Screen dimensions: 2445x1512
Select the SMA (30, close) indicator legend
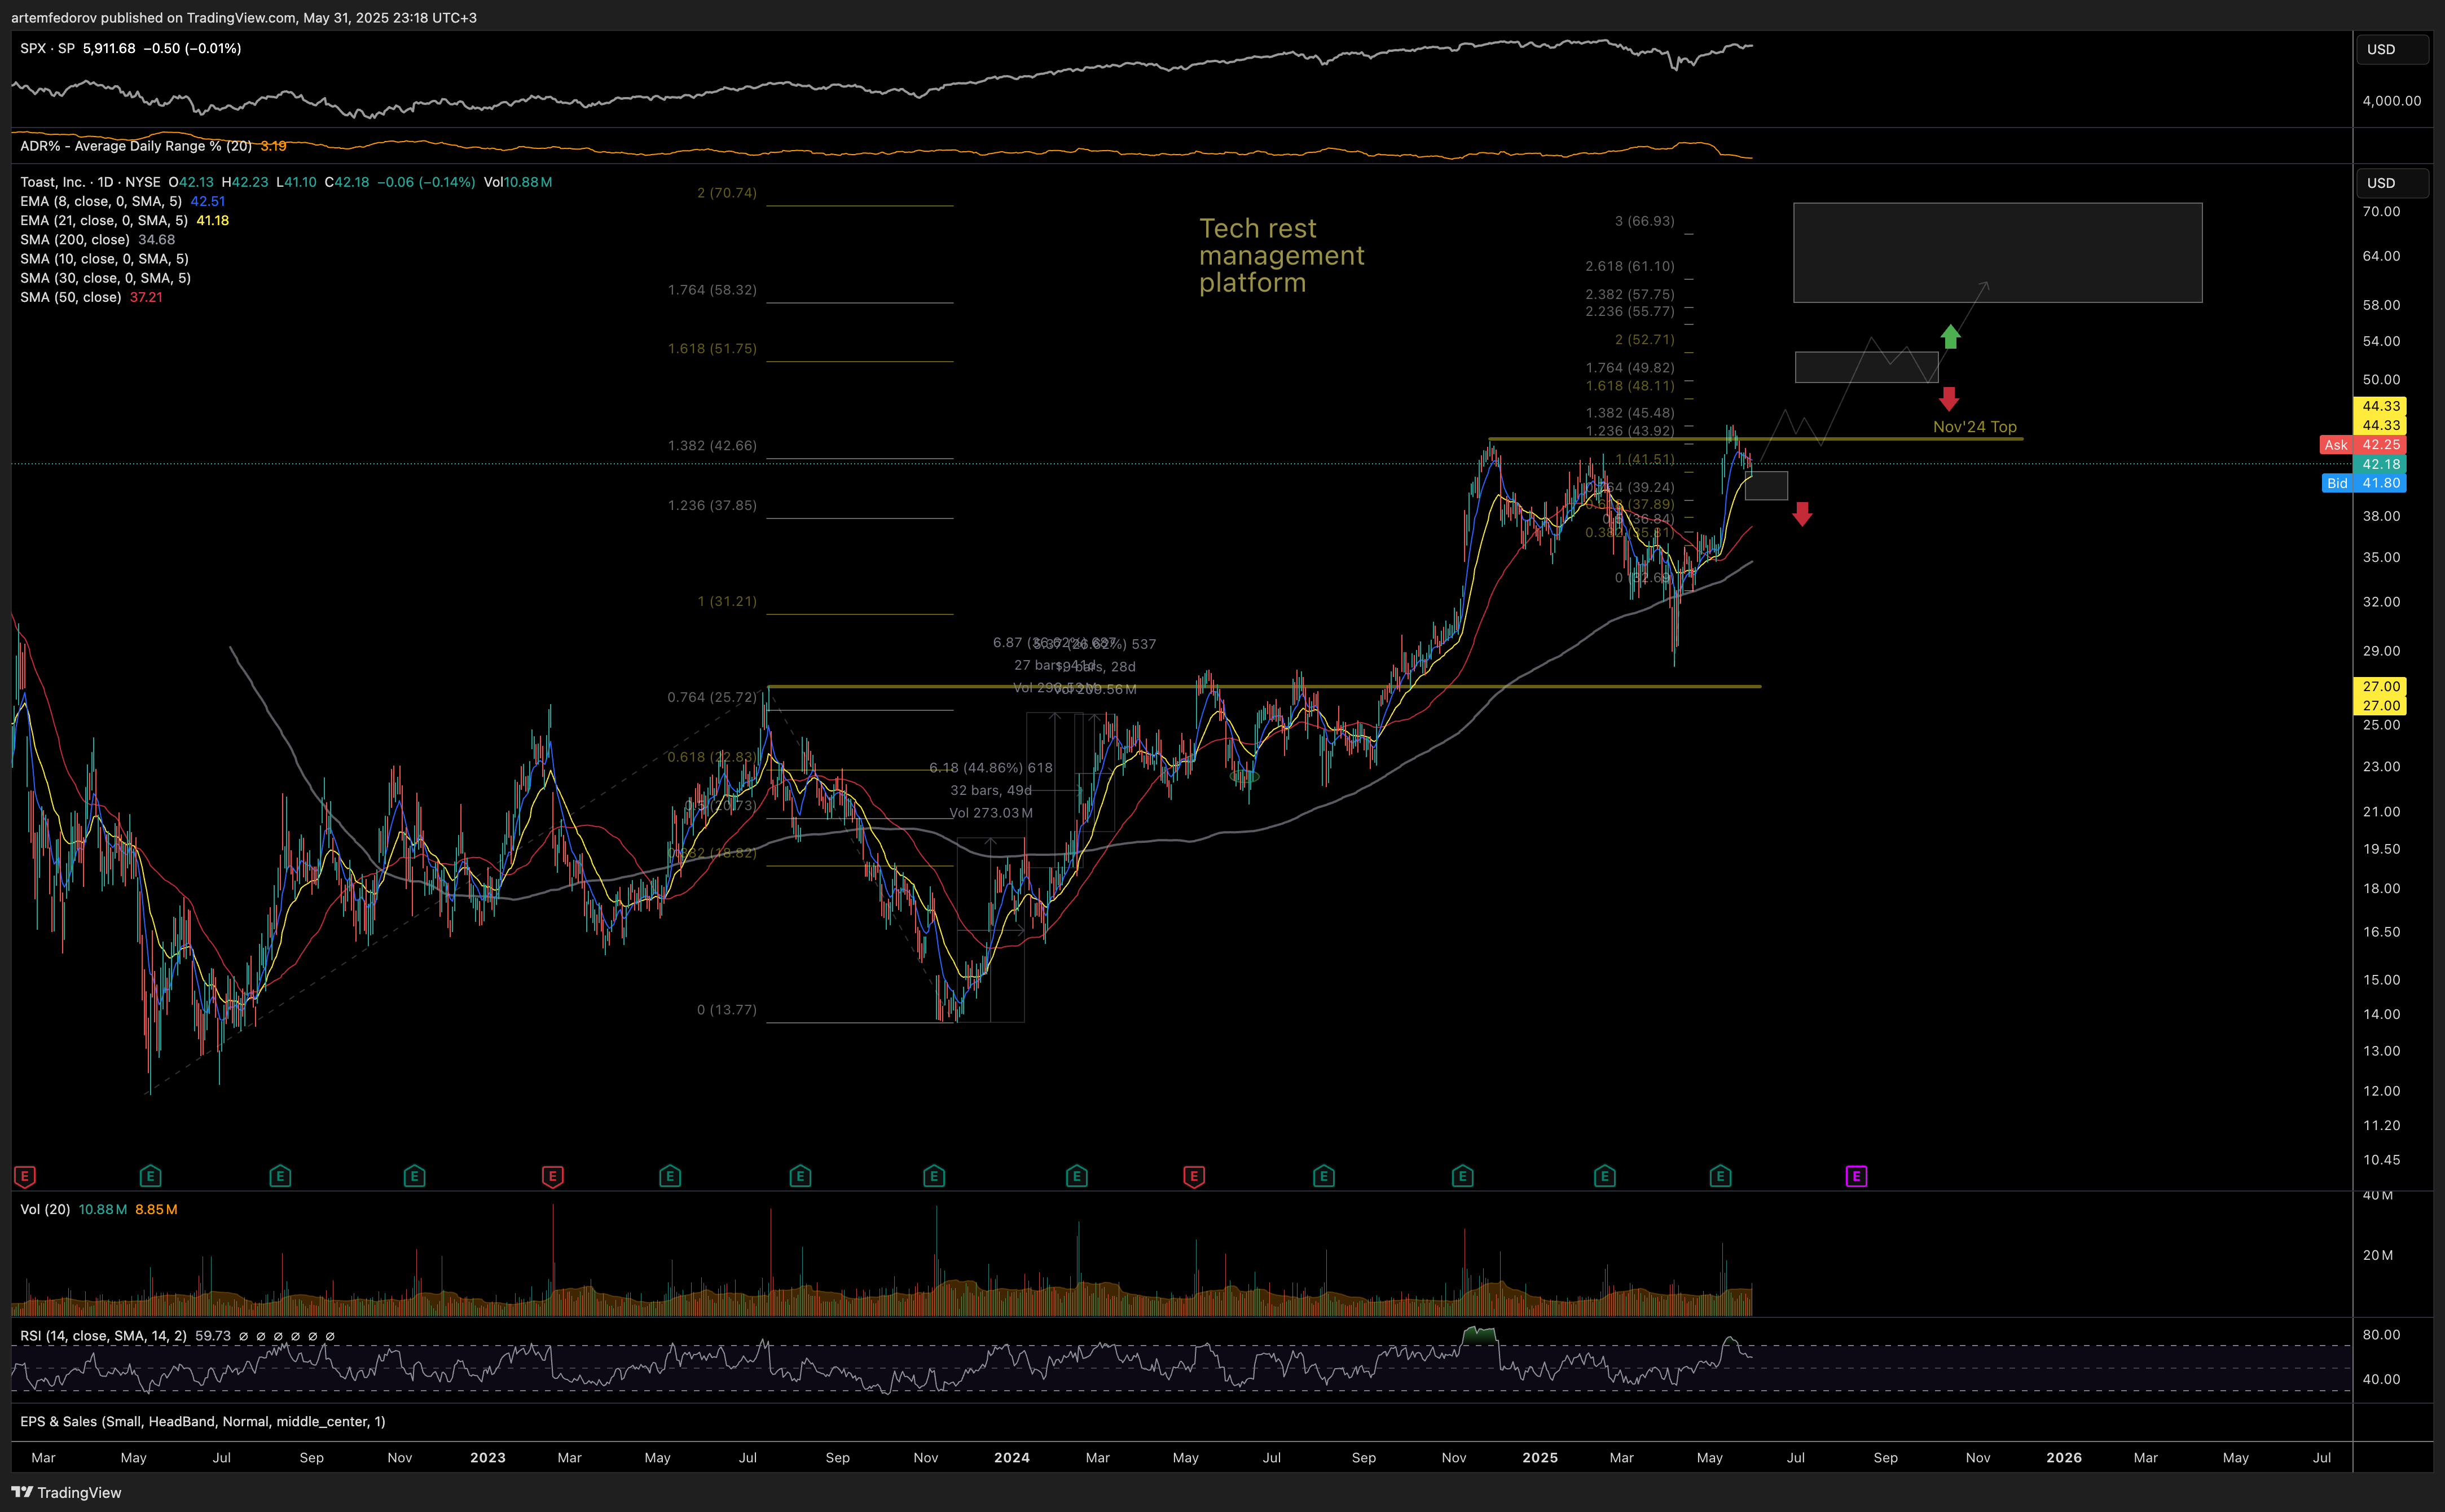pyautogui.click(x=105, y=278)
